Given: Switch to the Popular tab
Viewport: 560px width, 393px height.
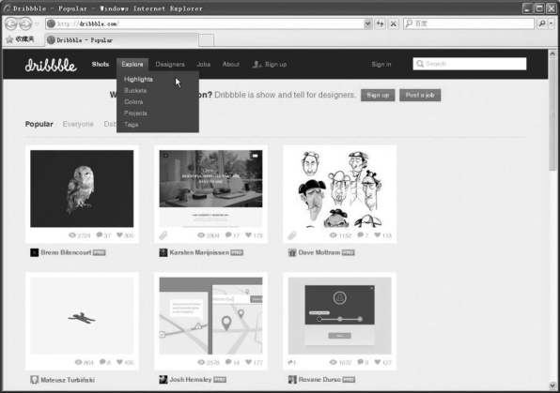Looking at the screenshot, I should (39, 124).
